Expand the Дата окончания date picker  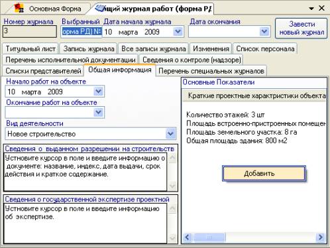click(264, 31)
